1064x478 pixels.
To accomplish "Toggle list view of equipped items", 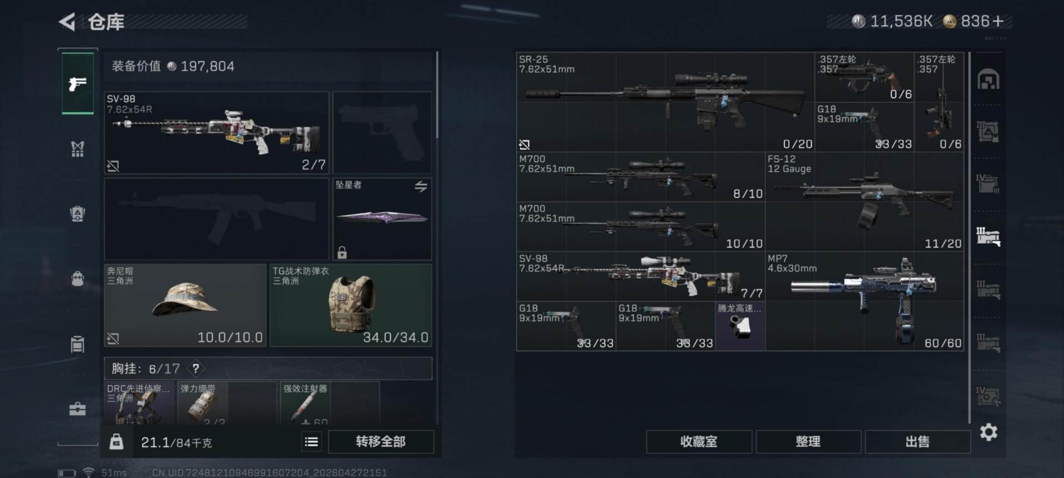I will coord(311,441).
